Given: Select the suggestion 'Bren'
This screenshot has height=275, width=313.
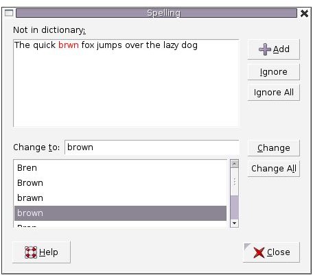Looking at the screenshot, I should point(120,168).
